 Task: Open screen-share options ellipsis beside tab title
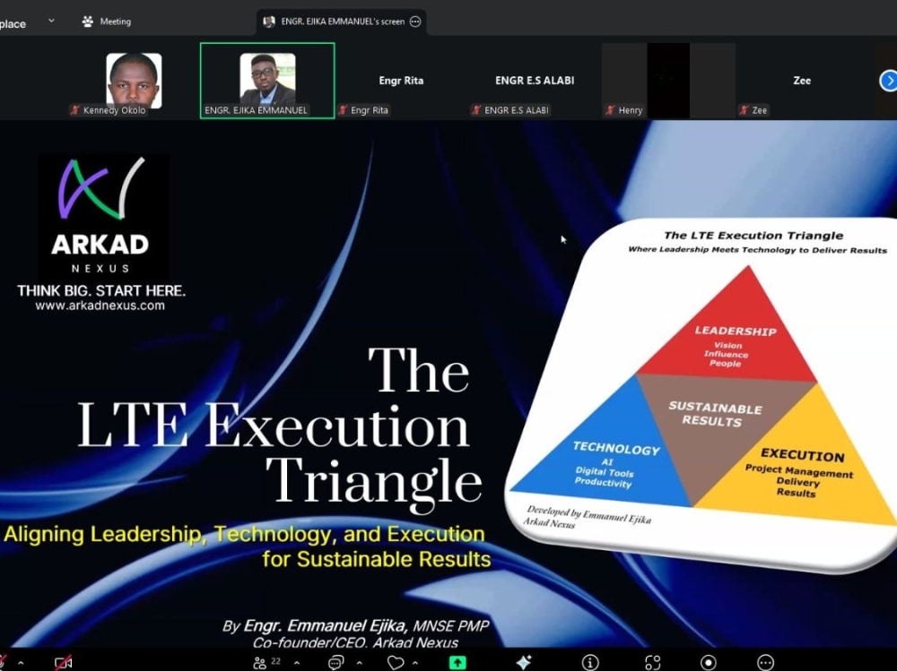tap(416, 22)
